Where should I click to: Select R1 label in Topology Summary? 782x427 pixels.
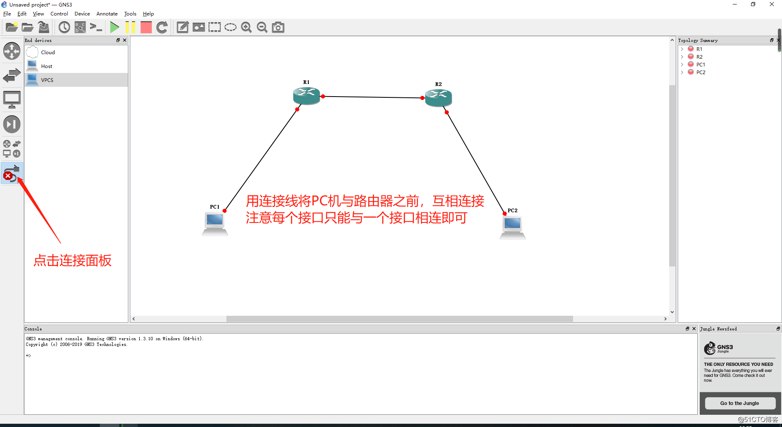pyautogui.click(x=699, y=49)
